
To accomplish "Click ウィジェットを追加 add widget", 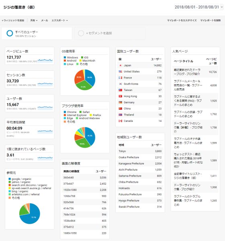I will pyautogui.click(x=13, y=20).
